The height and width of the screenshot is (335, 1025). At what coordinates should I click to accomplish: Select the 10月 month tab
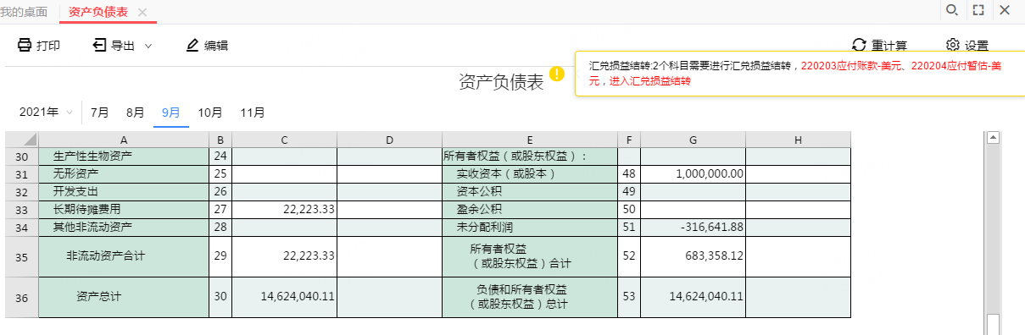click(x=210, y=112)
